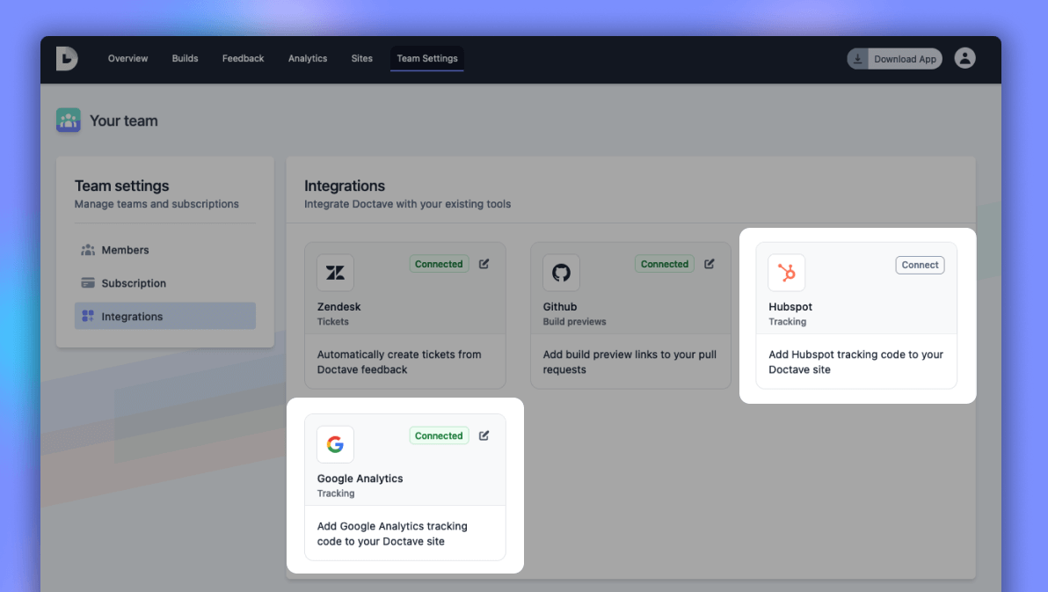This screenshot has width=1048, height=592.
Task: Click the Hubspot card title
Action: [790, 306]
